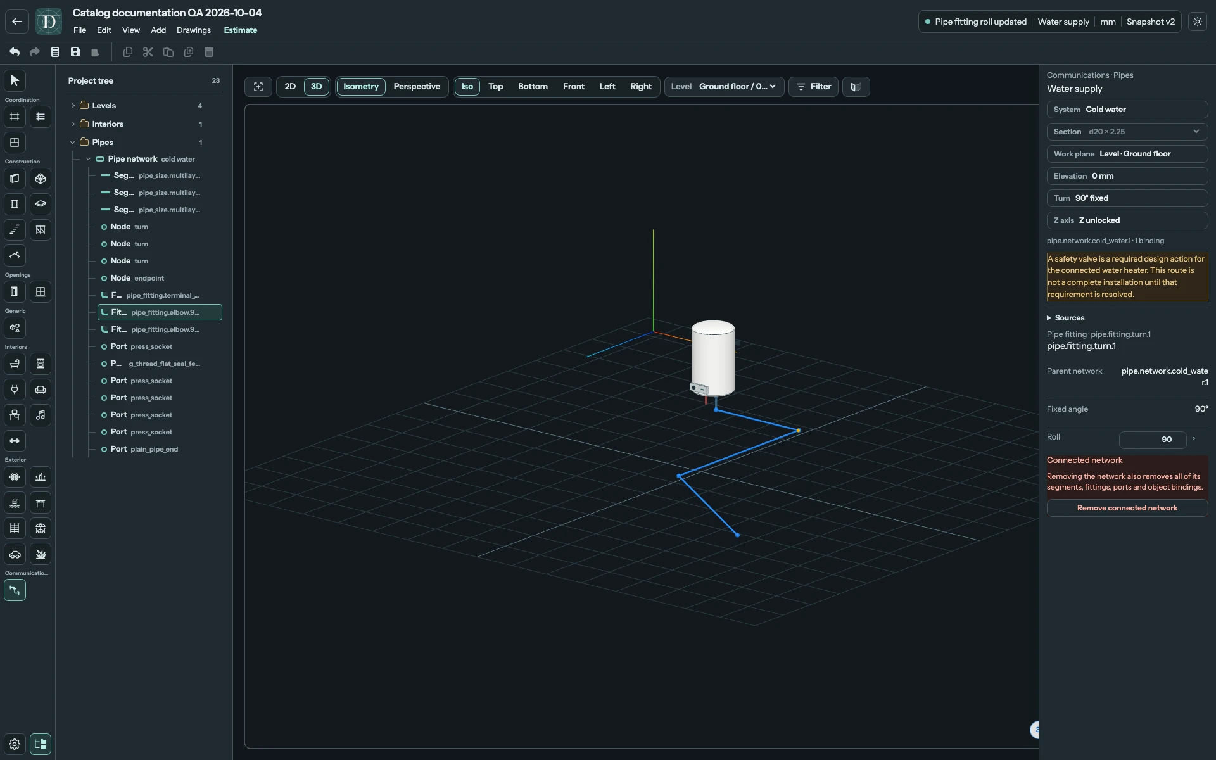The width and height of the screenshot is (1216, 760).
Task: Switch viewport to 3D mode
Action: [x=317, y=87]
